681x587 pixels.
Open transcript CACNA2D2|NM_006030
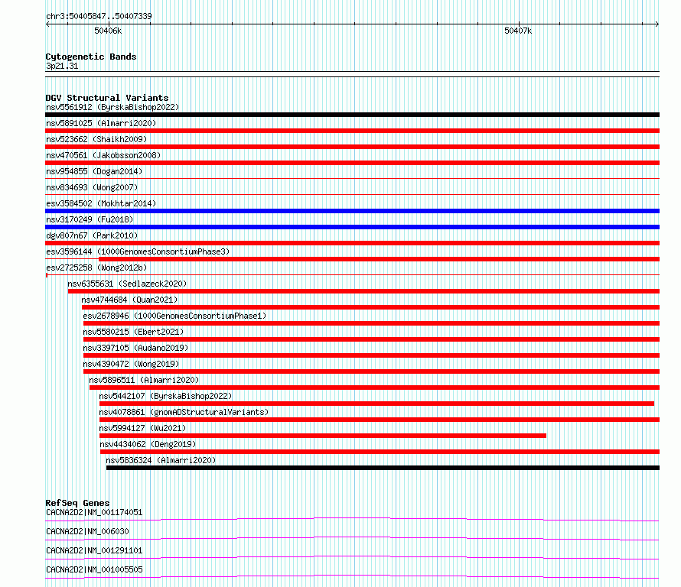tap(87, 531)
